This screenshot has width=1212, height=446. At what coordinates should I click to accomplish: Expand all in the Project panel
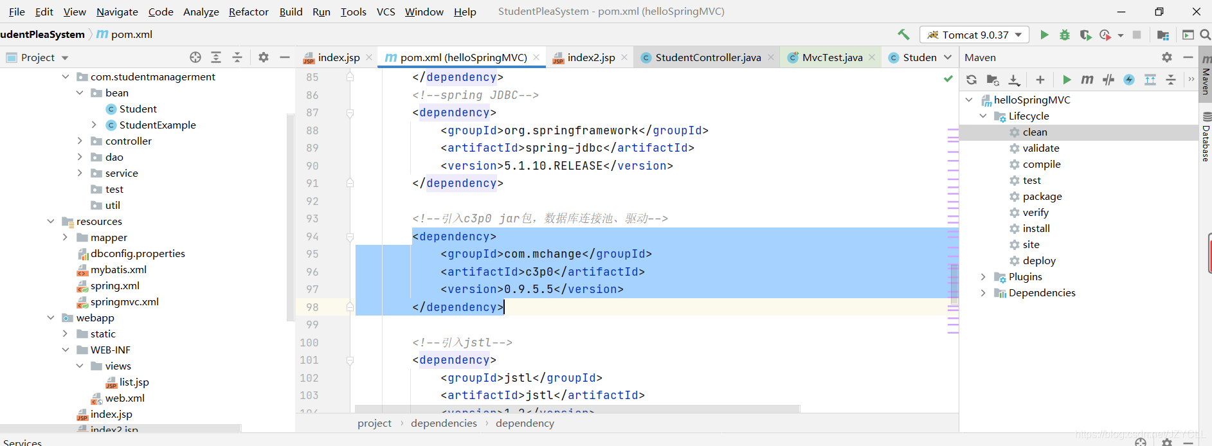pos(216,57)
